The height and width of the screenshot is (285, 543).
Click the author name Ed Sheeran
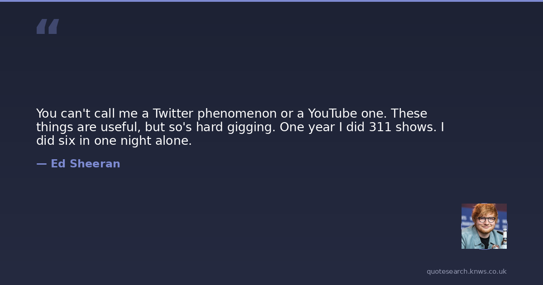85,164
